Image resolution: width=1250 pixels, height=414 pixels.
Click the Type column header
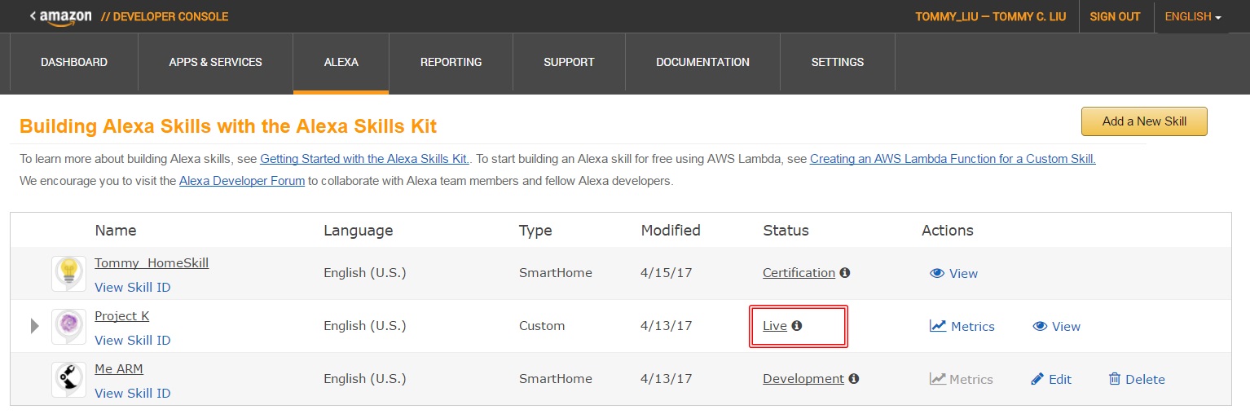click(535, 231)
